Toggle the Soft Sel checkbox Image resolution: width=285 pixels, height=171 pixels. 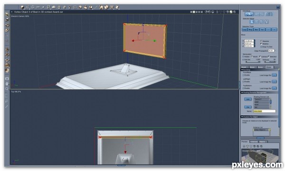coord(243,59)
